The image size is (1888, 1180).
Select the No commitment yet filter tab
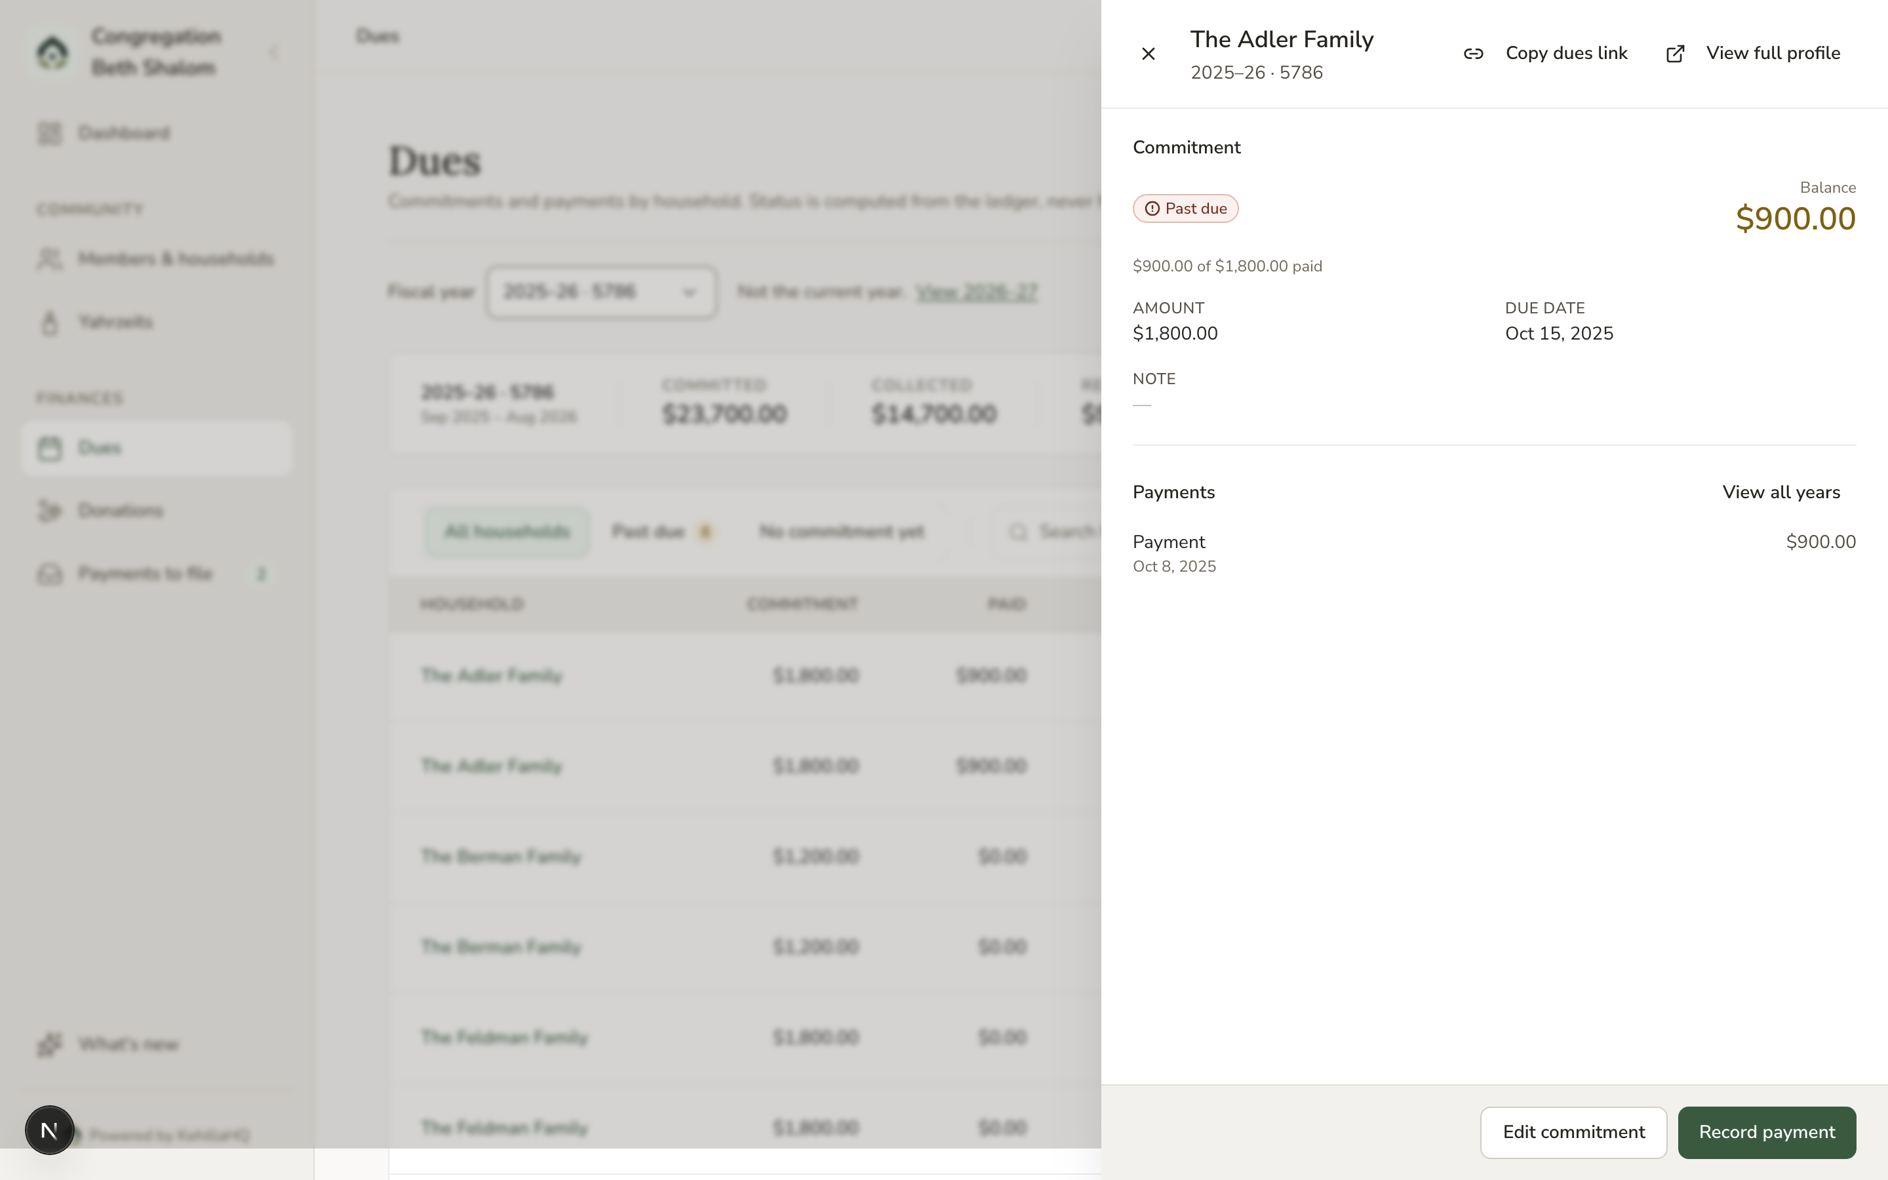841,532
